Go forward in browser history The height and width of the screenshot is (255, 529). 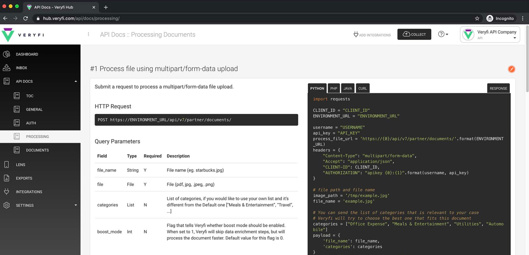click(x=15, y=18)
